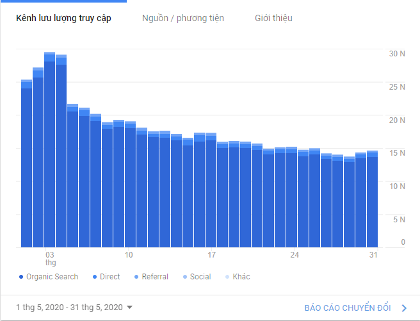Switch to the Giới thiệu tab
The height and width of the screenshot is (321, 420).
[x=273, y=18]
